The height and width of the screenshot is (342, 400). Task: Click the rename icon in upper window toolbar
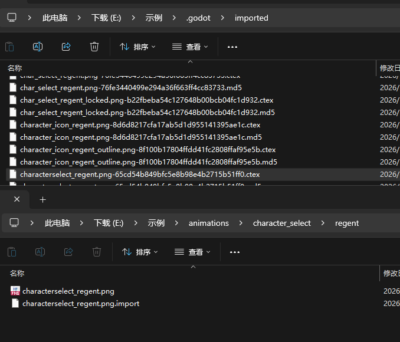pyautogui.click(x=38, y=47)
